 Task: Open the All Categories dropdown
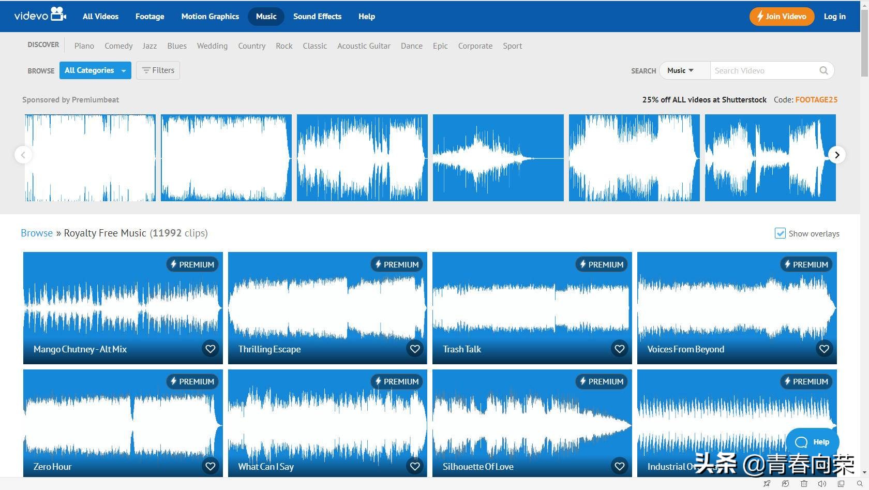[x=95, y=70]
